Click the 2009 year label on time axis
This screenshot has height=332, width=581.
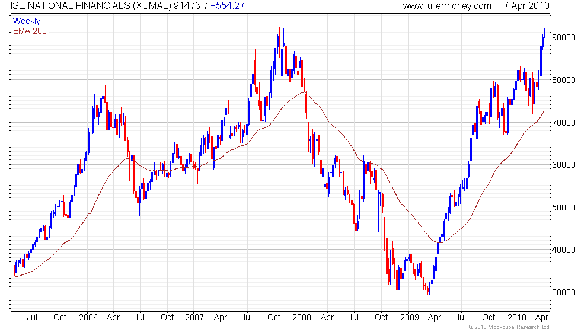409,317
